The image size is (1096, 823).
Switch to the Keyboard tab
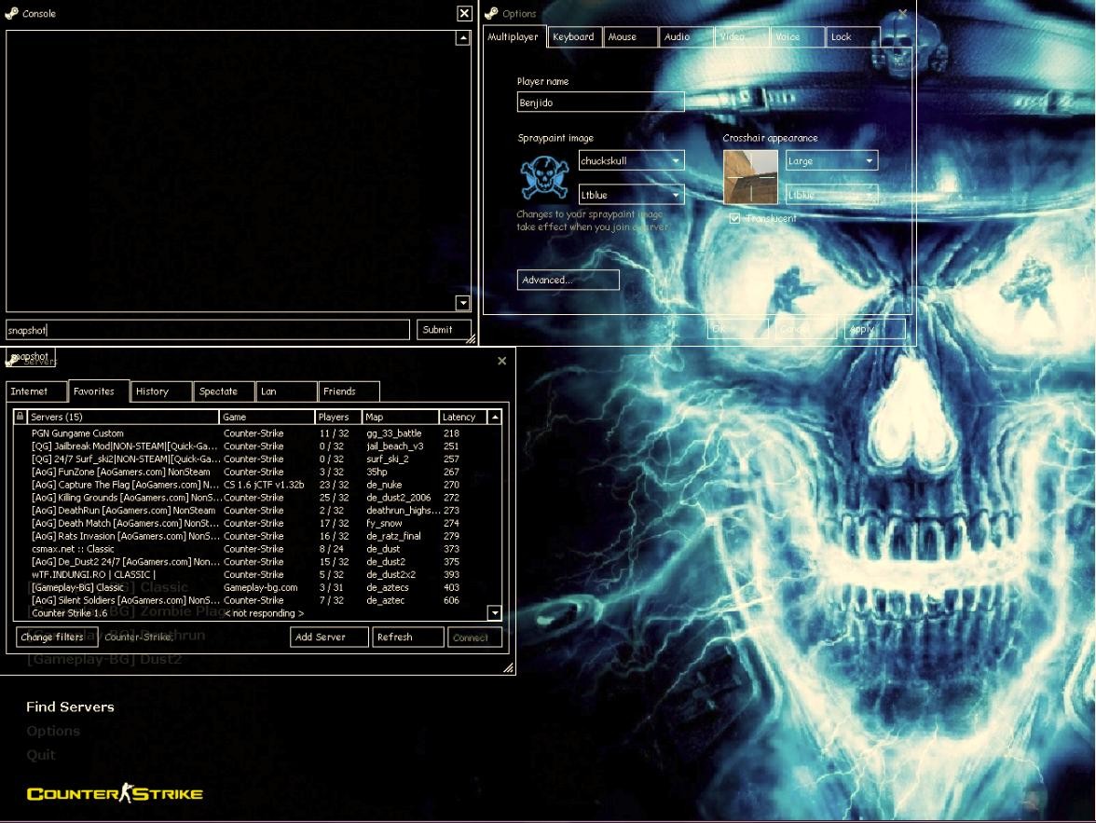572,36
